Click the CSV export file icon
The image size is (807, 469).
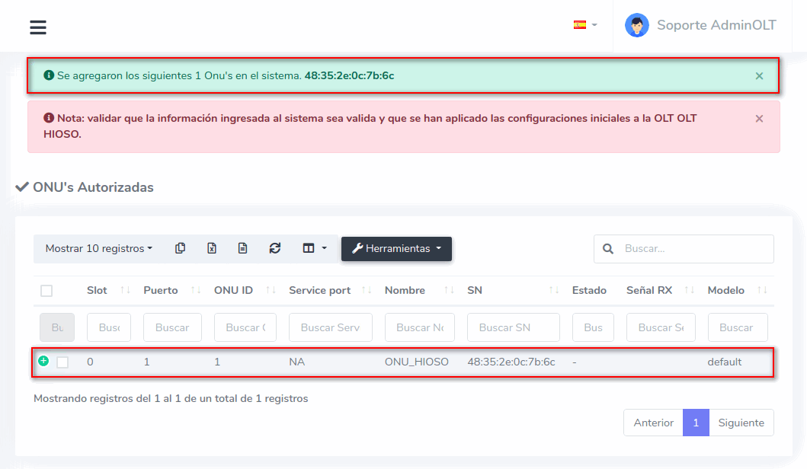point(242,248)
